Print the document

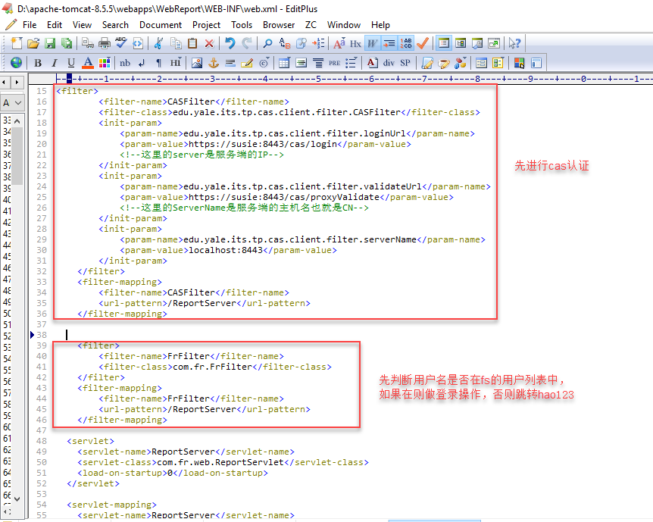105,43
